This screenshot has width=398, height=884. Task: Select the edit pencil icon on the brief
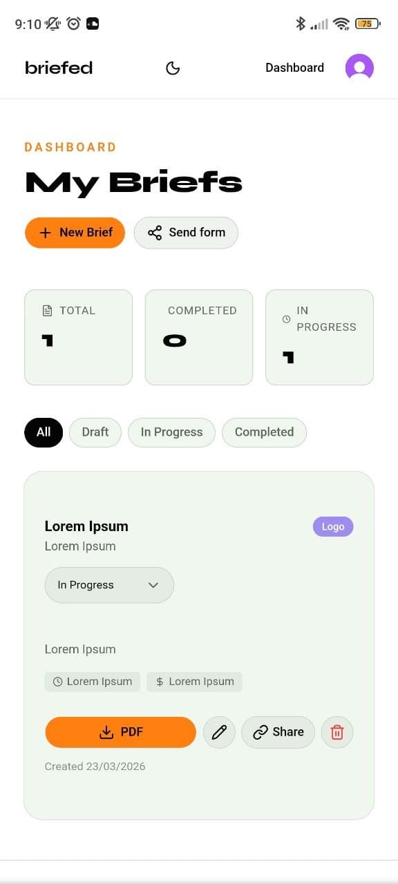pyautogui.click(x=219, y=731)
